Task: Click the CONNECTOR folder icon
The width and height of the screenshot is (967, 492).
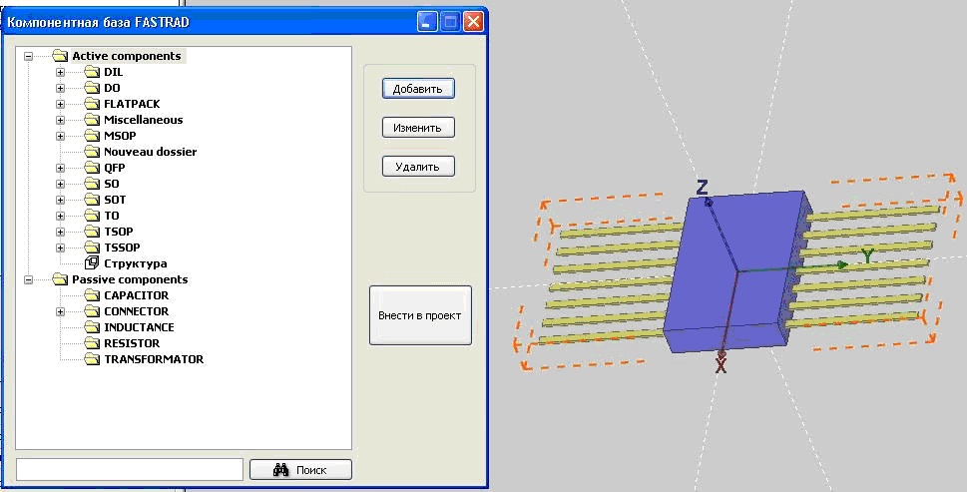Action: [92, 311]
